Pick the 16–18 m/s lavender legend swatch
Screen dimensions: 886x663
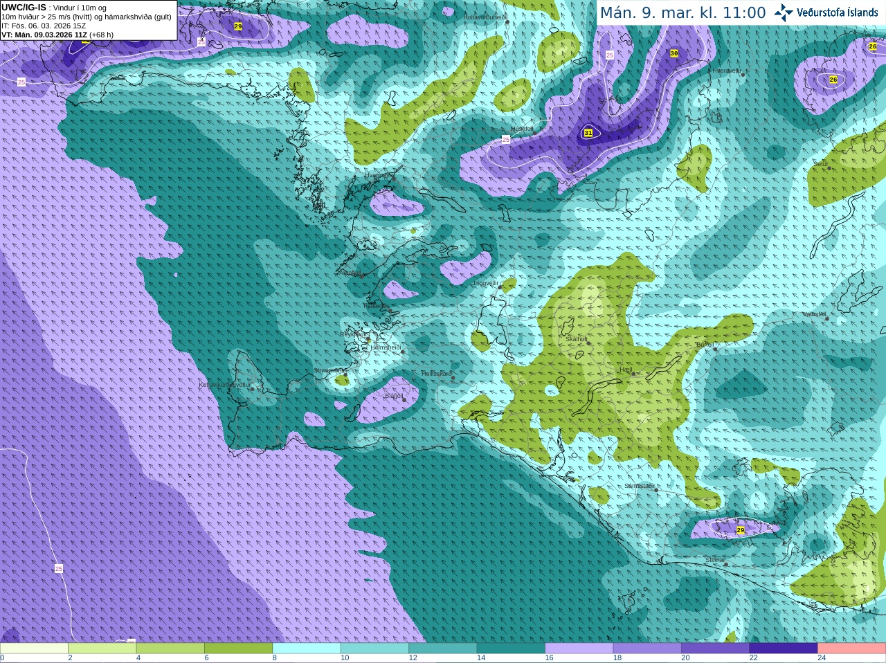point(579,648)
